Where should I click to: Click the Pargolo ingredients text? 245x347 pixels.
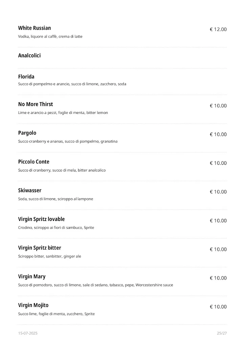point(68,141)
